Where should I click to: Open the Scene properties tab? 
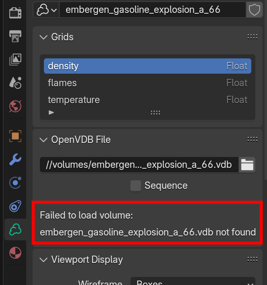(15, 83)
